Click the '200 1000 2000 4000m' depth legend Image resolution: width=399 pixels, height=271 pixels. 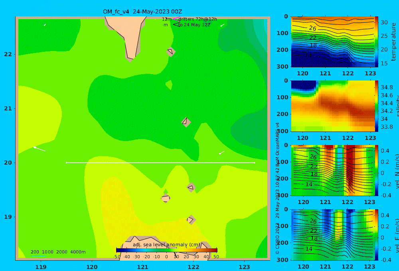pyautogui.click(x=58, y=252)
